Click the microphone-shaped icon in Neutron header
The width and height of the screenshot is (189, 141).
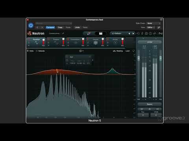coord(142,34)
